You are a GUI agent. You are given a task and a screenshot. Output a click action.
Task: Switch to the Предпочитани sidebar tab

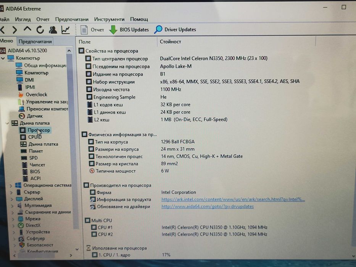(x=35, y=42)
